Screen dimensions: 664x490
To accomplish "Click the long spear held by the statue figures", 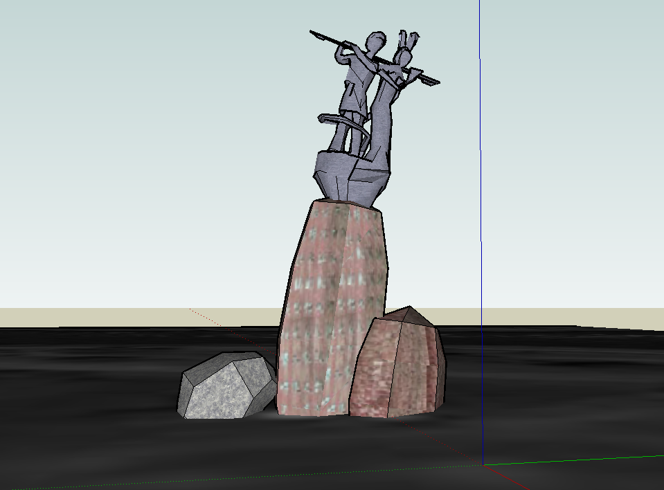I will (375, 57).
